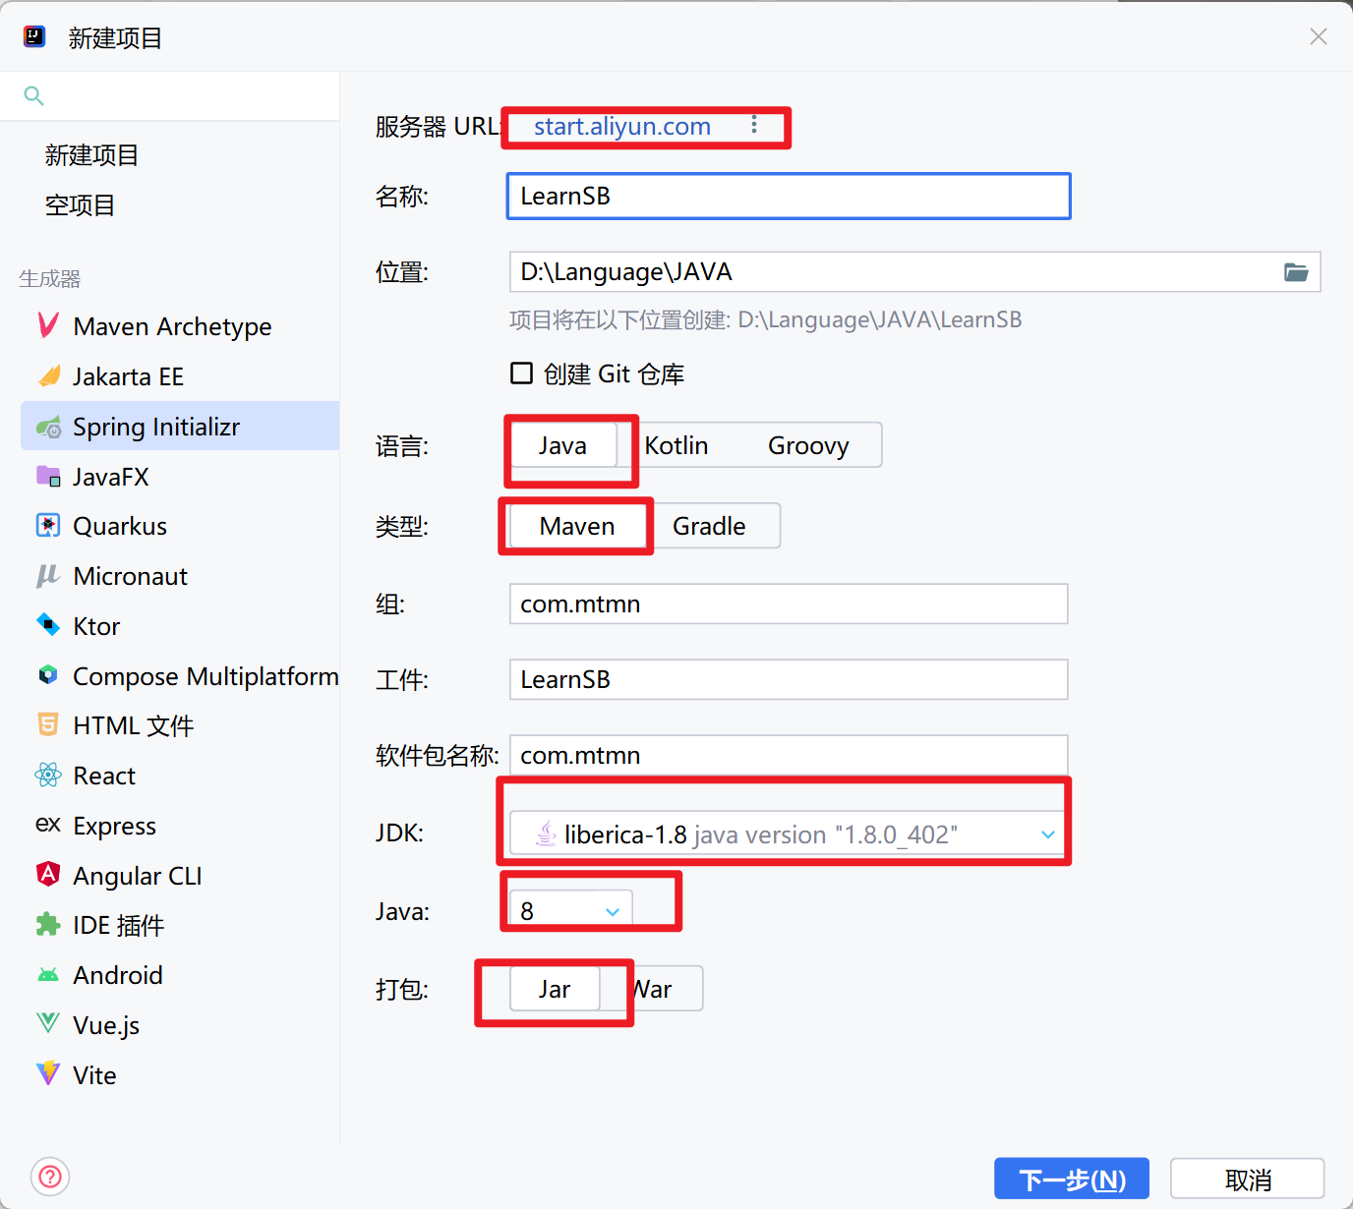Expand the JDK liberica-1.8 dropdown
Screen dimensions: 1353x1209
click(x=1047, y=835)
